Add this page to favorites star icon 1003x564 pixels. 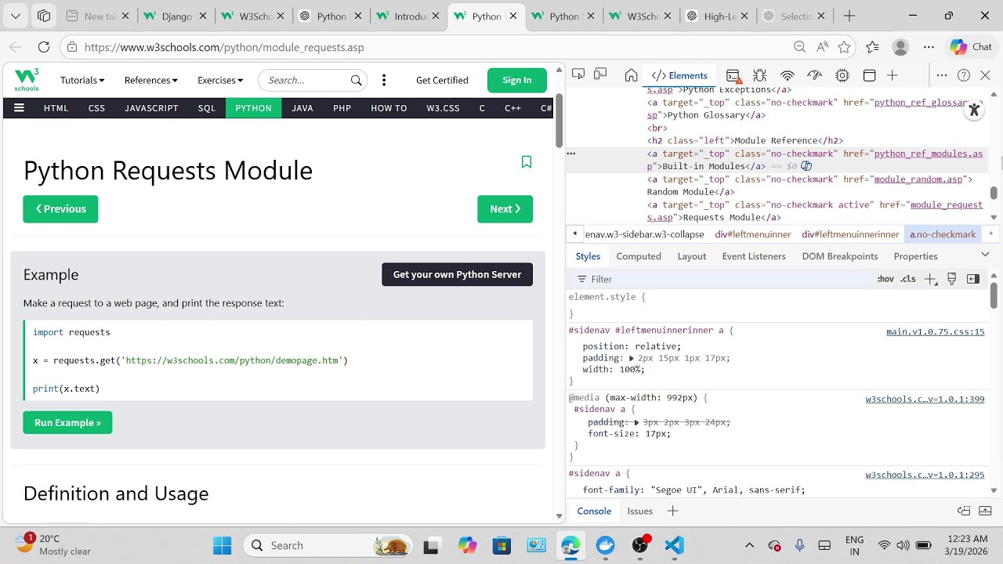844,47
